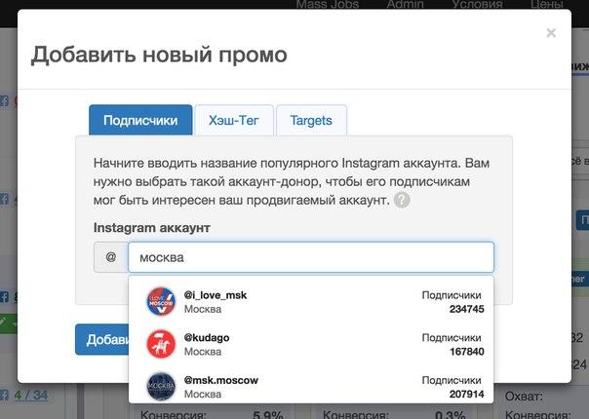Click follower count 234745
The image size is (589, 419).
tap(466, 309)
